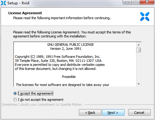Click the disabled maximize button
The width and height of the screenshot is (155, 120).
pyautogui.click(x=136, y=2)
